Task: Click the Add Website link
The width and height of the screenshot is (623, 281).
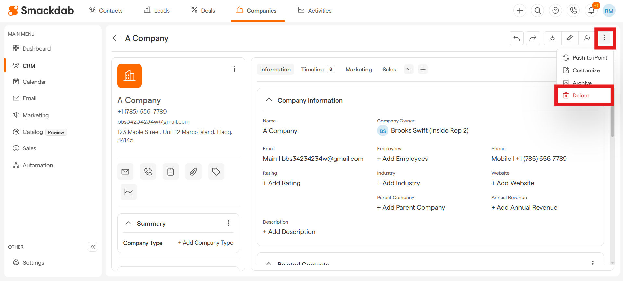Action: (x=513, y=183)
